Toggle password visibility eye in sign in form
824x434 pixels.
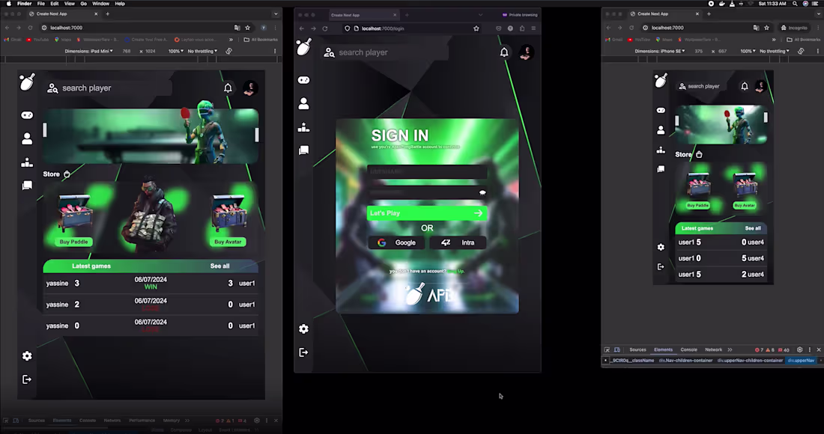tap(482, 192)
